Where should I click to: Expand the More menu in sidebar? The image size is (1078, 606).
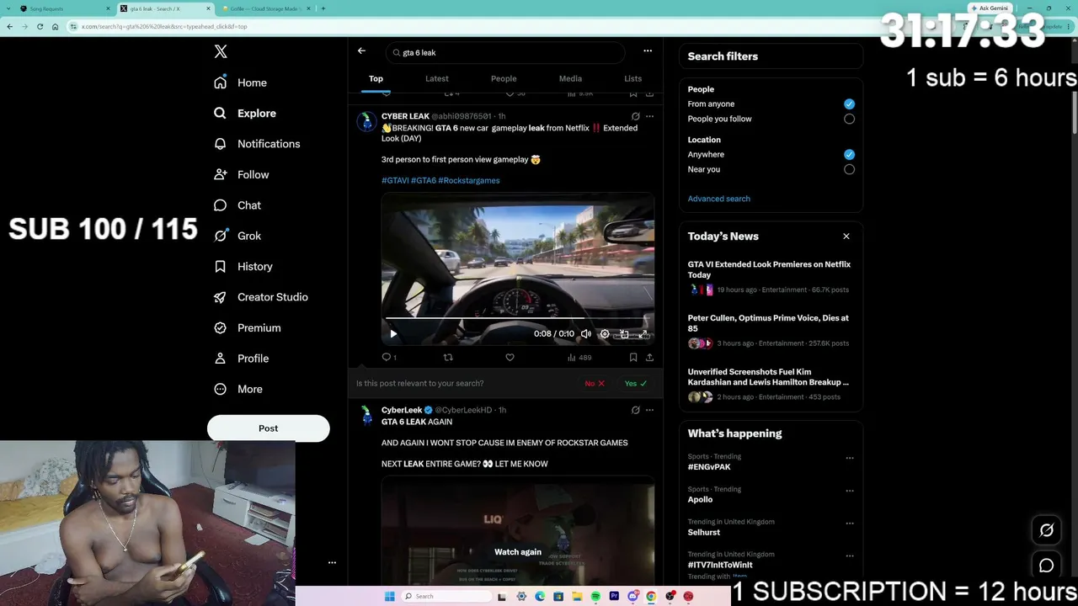click(x=238, y=389)
